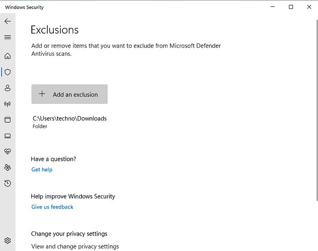The width and height of the screenshot is (318, 251).
Task: Open Protection history clock icon
Action: point(8,183)
